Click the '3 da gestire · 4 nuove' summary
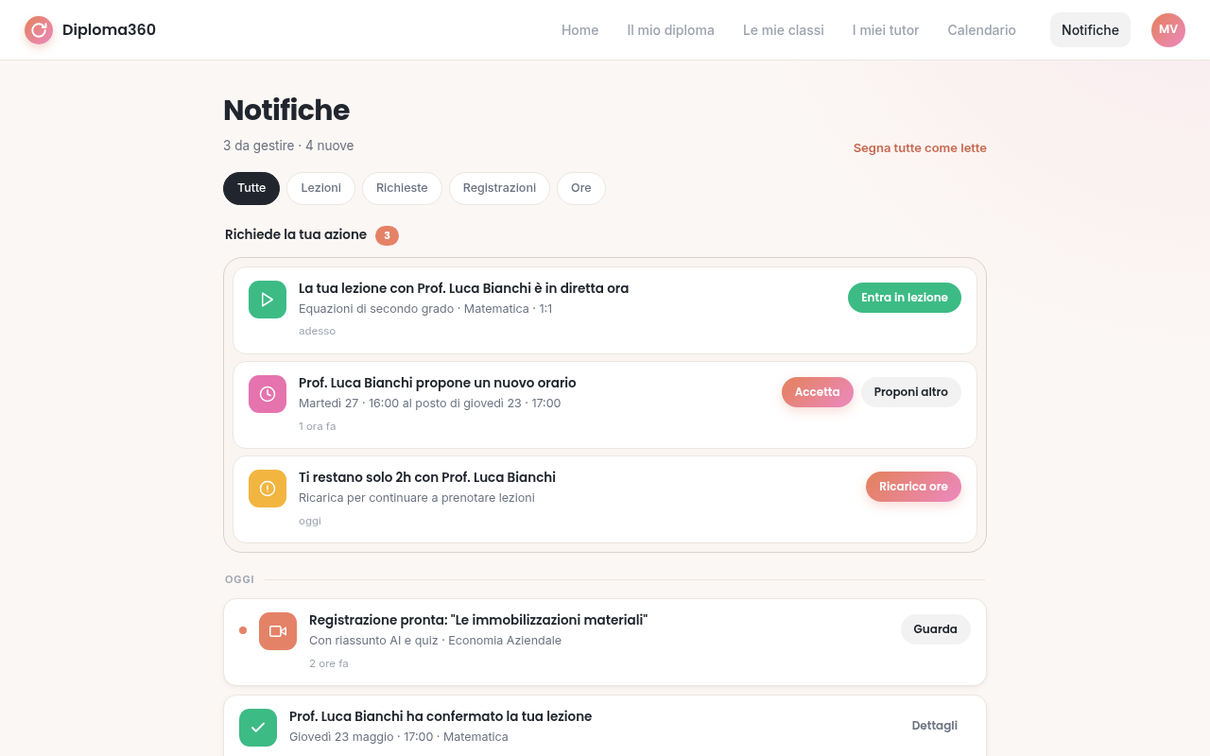1210x756 pixels. [288, 146]
